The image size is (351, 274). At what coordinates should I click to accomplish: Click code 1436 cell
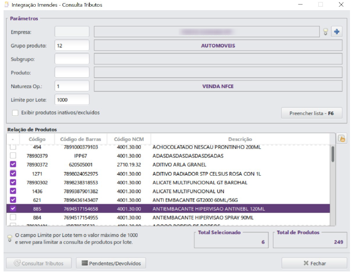(37, 191)
